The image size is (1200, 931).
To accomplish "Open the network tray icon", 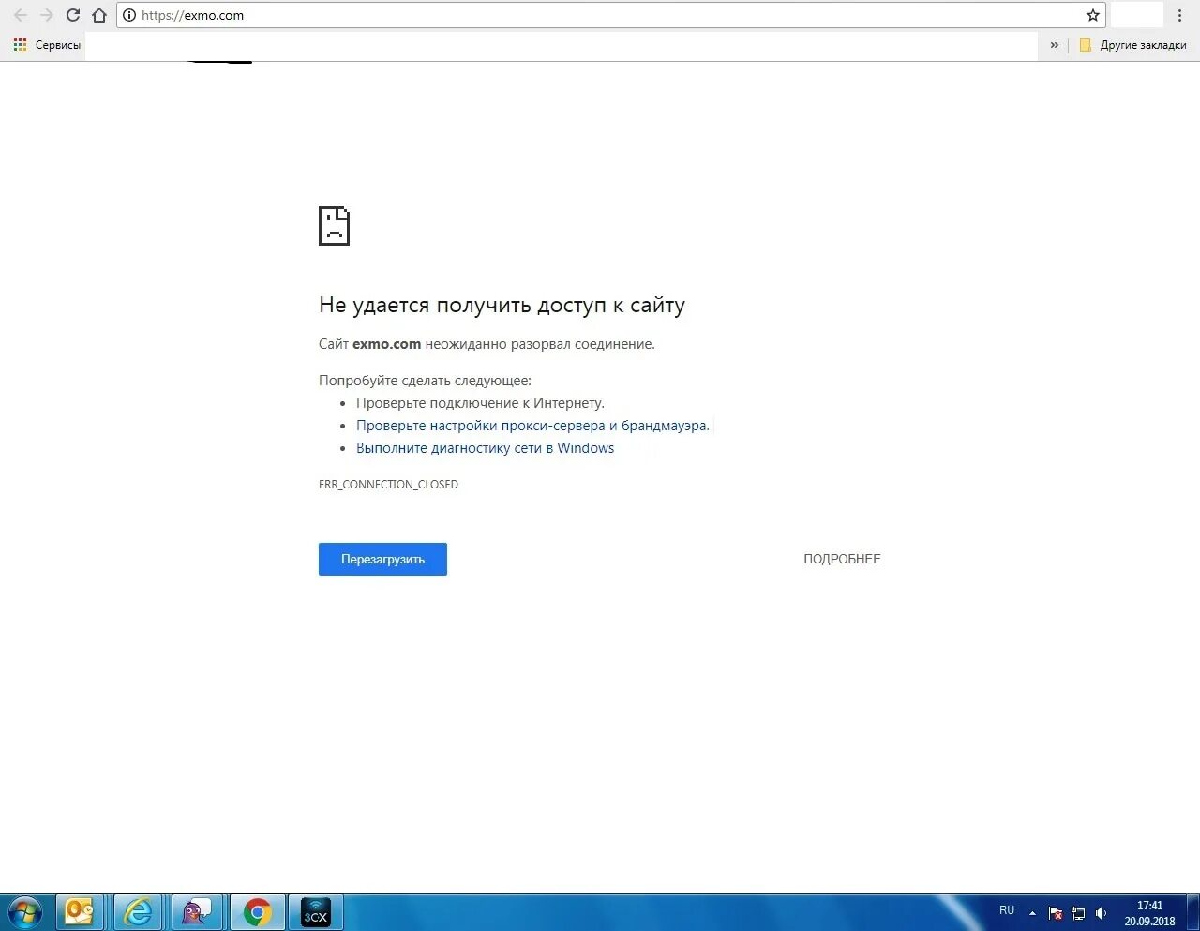I will click(1078, 913).
